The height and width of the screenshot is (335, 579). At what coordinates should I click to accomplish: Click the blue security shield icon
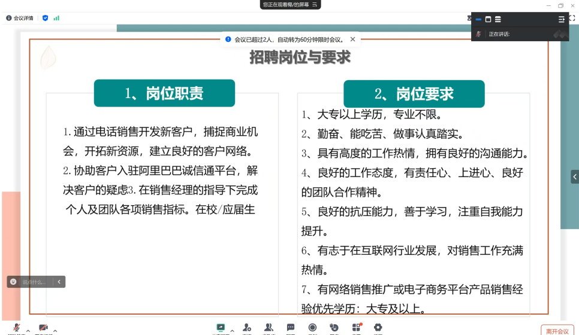click(x=45, y=18)
